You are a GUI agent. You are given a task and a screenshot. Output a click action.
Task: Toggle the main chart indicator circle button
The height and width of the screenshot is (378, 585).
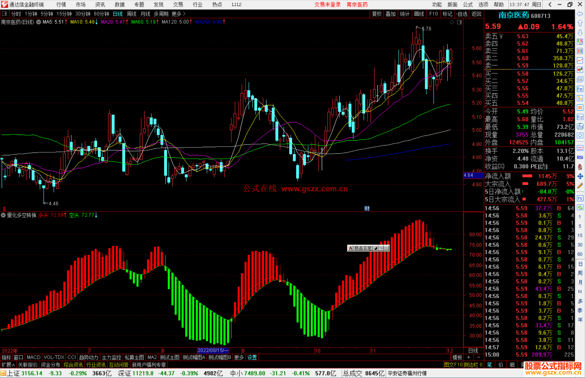[39, 22]
